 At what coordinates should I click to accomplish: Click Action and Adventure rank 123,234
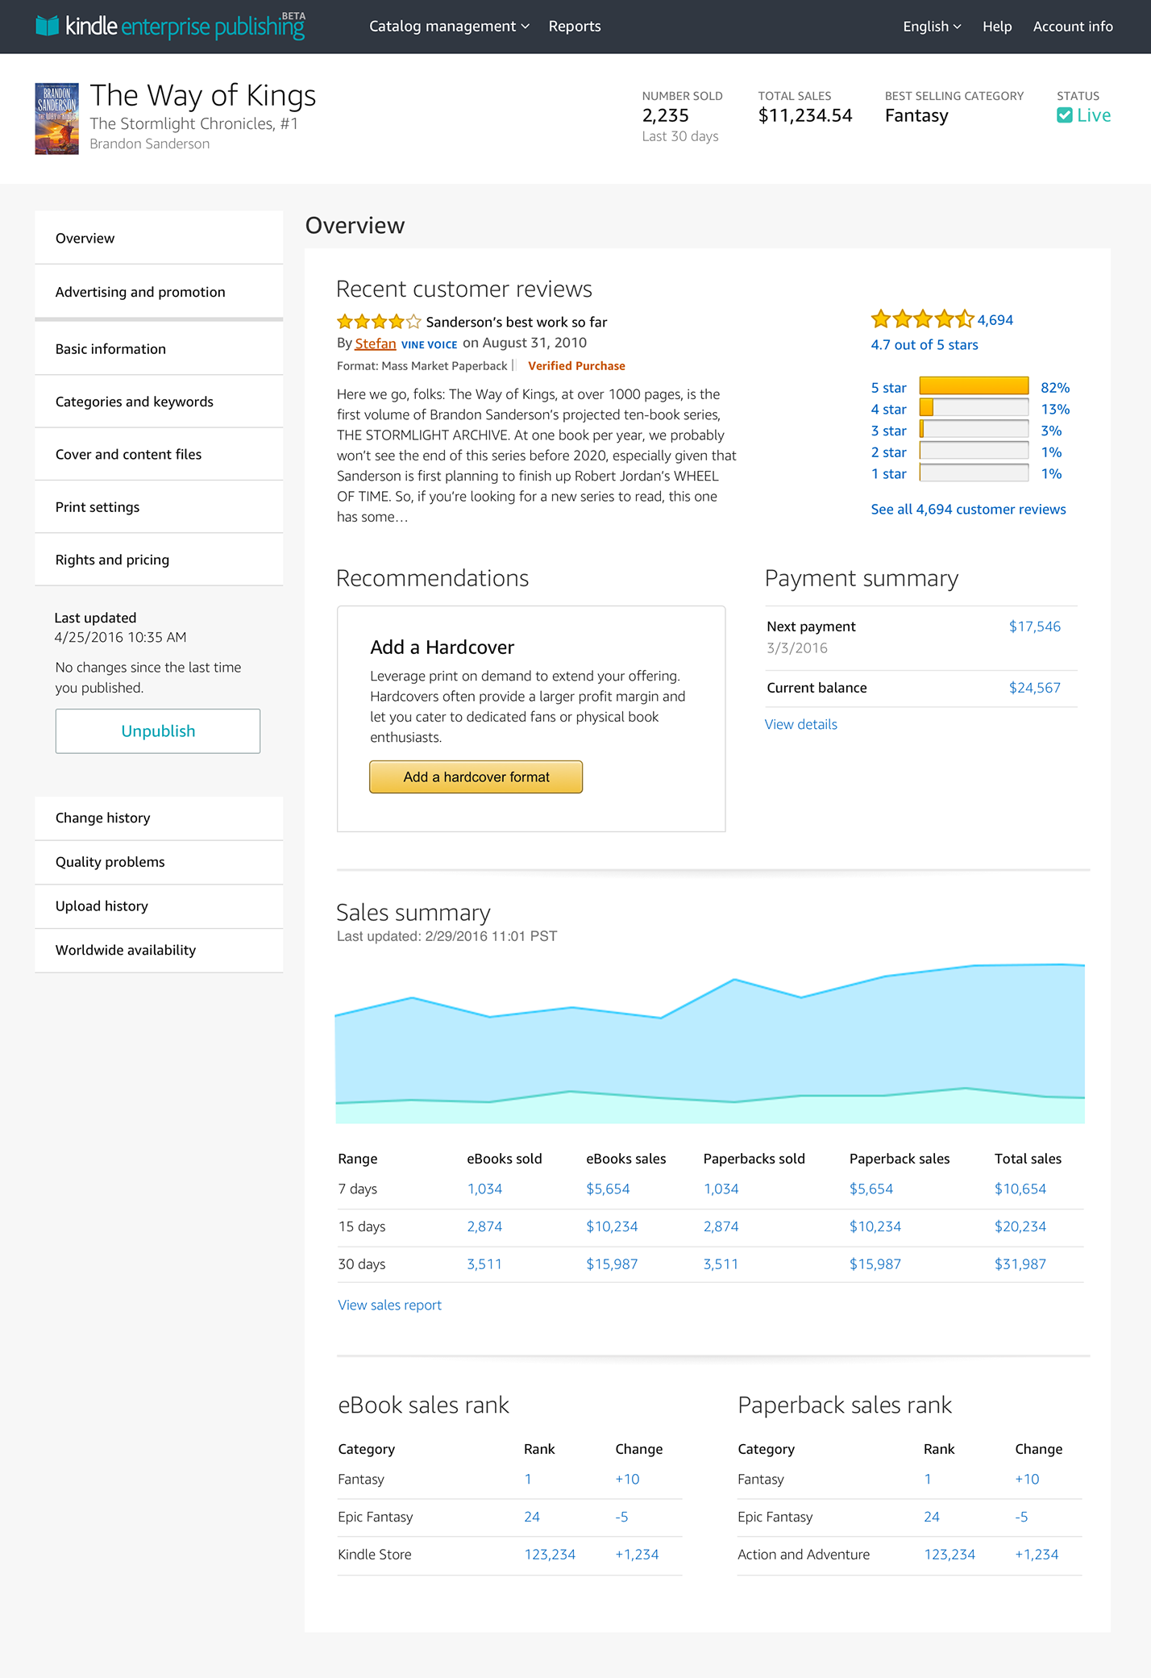tap(949, 1555)
